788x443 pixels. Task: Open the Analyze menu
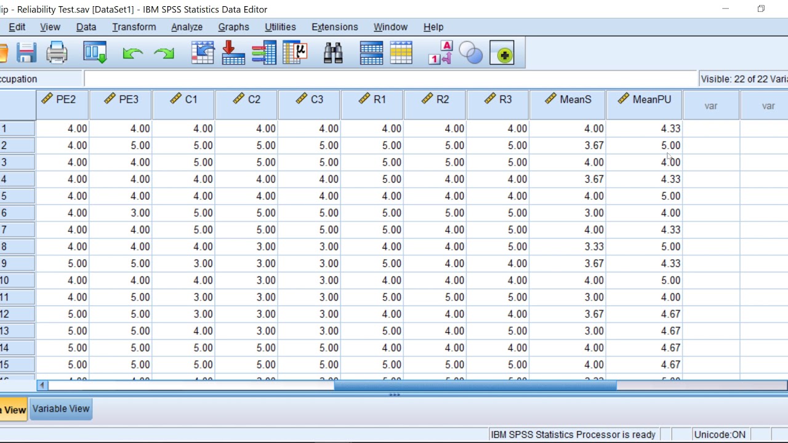187,27
